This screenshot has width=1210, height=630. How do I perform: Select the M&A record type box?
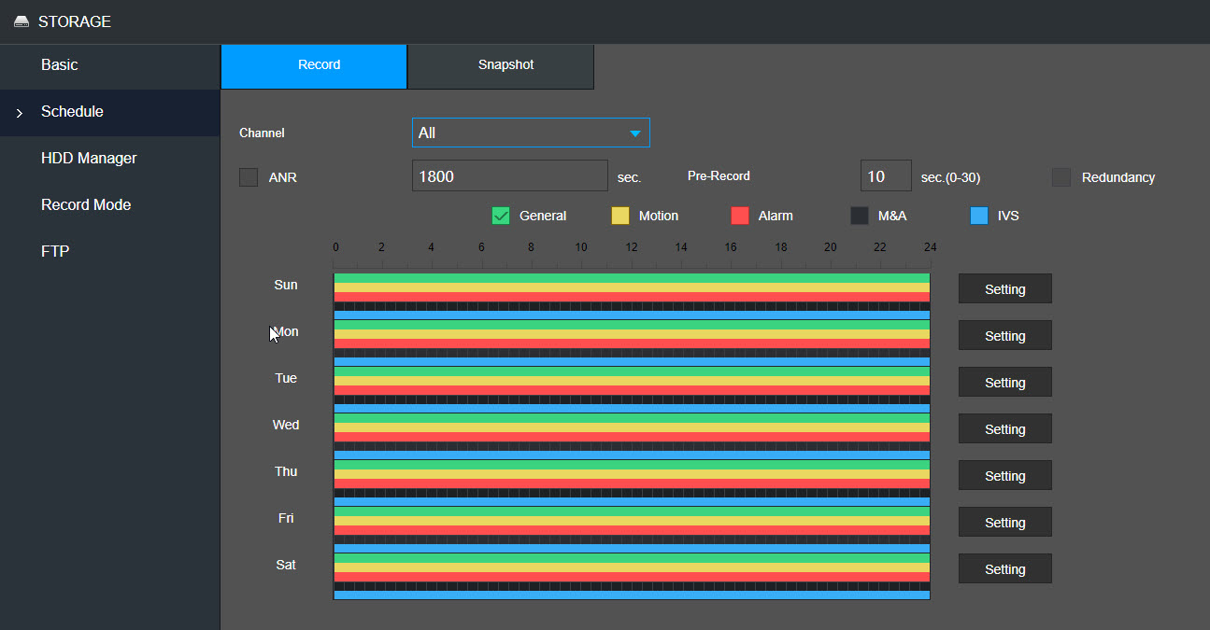coord(860,216)
